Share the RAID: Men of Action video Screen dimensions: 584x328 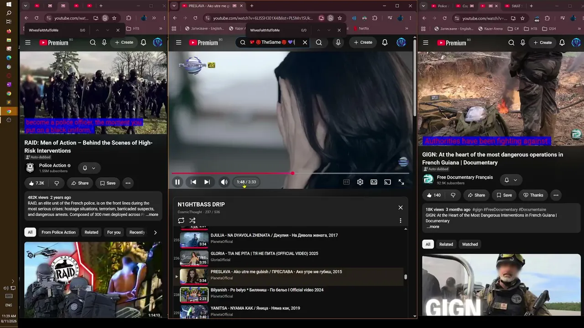(80, 183)
